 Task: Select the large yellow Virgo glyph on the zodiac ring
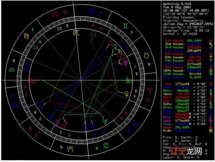pyautogui.click(x=26, y=36)
